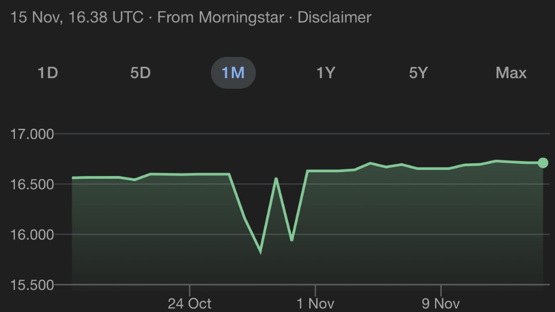Click the 16.500 axis label

[x=31, y=184]
